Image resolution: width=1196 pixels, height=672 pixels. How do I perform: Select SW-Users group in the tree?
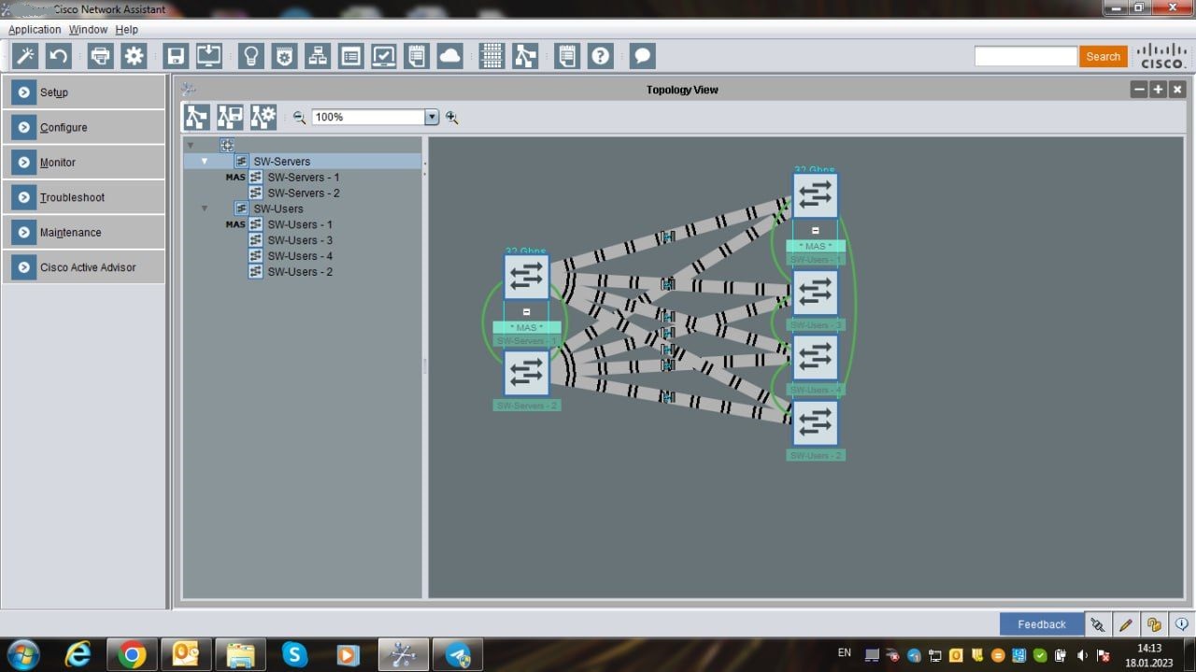click(x=278, y=209)
